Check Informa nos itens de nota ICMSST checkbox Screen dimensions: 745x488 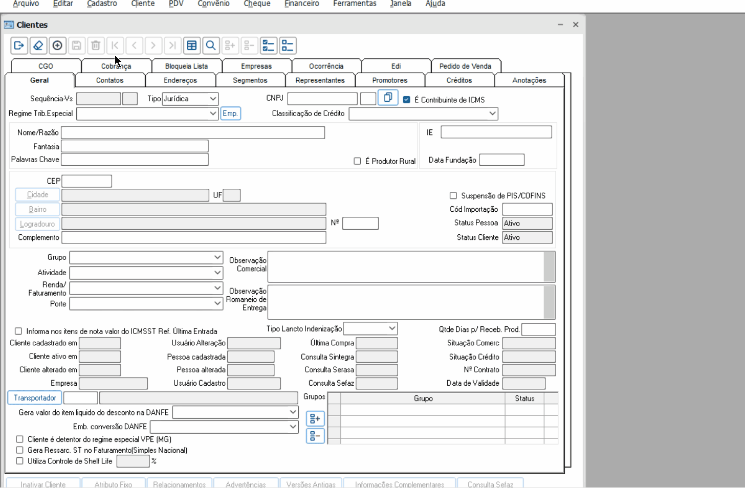(x=18, y=331)
